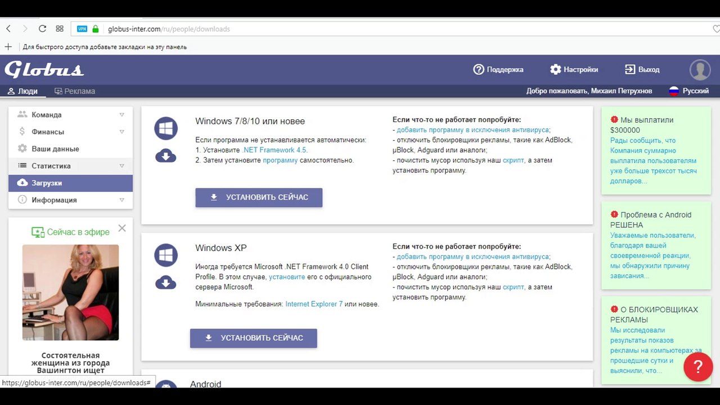Open the .NET Framework 4.5 link
The height and width of the screenshot is (405, 720).
click(x=275, y=150)
